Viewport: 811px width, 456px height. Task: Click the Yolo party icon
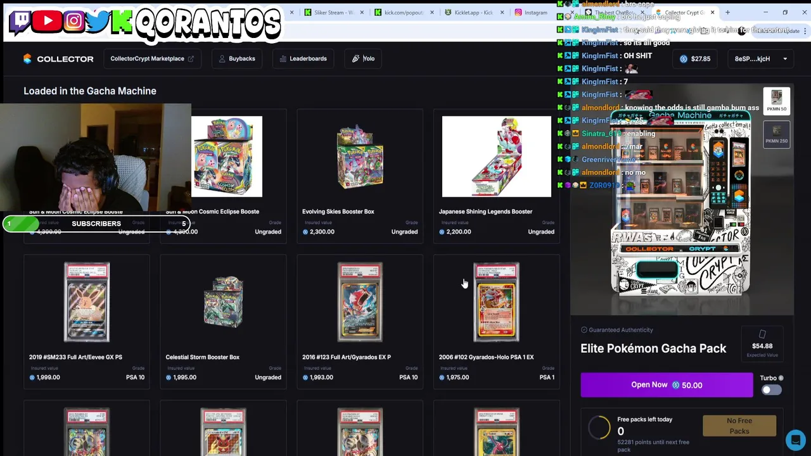[356, 59]
